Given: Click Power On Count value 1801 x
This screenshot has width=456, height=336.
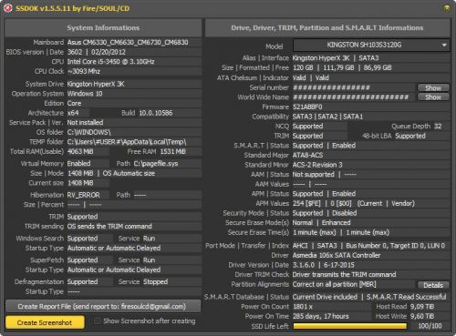Looking at the screenshot, I should click(x=303, y=307).
